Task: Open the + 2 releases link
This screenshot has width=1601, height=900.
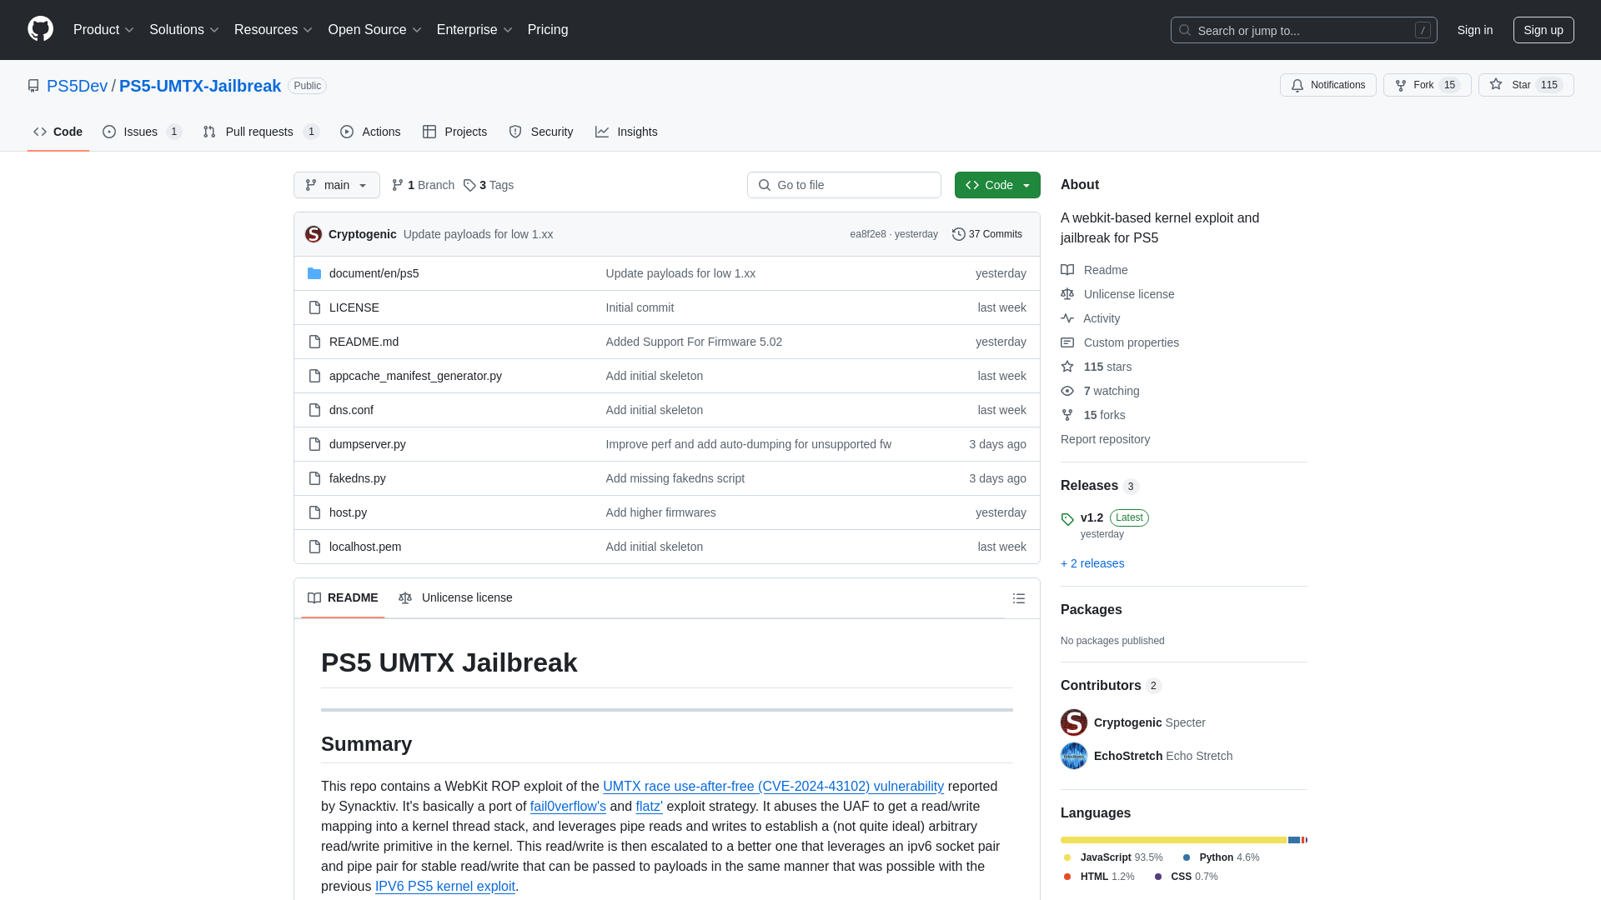Action: click(1092, 563)
